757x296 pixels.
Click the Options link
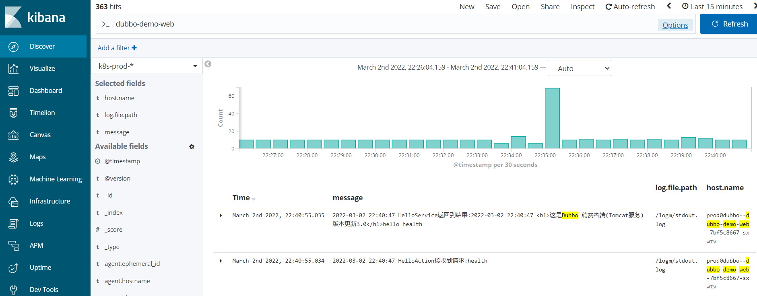click(675, 25)
